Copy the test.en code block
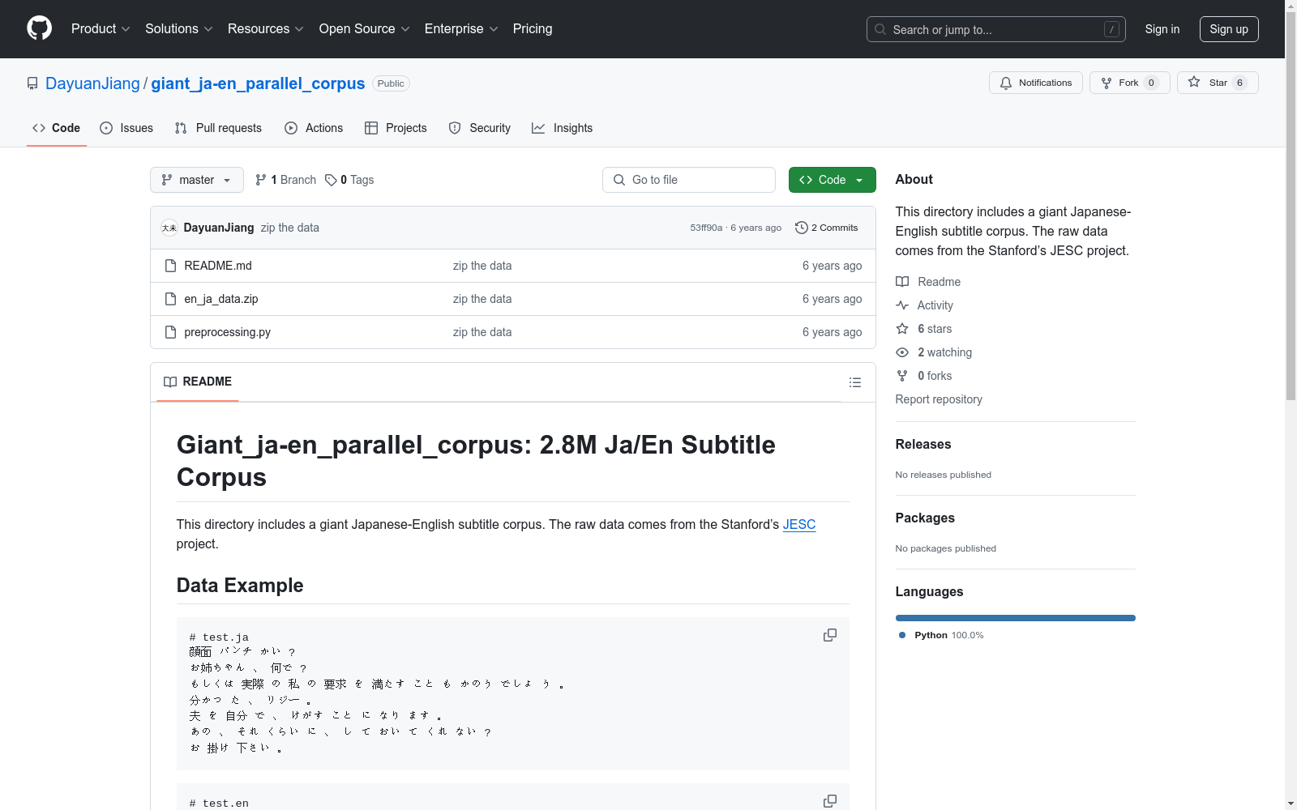This screenshot has height=810, width=1297. 830,800
